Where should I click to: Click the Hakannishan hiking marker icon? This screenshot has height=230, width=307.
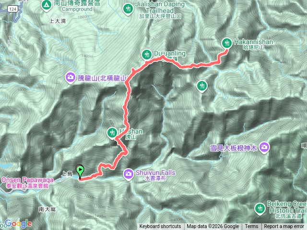[227, 43]
